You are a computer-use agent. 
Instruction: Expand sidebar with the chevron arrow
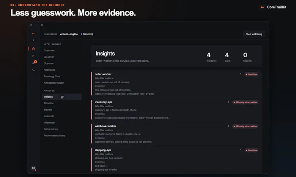pyautogui.click(x=33, y=40)
